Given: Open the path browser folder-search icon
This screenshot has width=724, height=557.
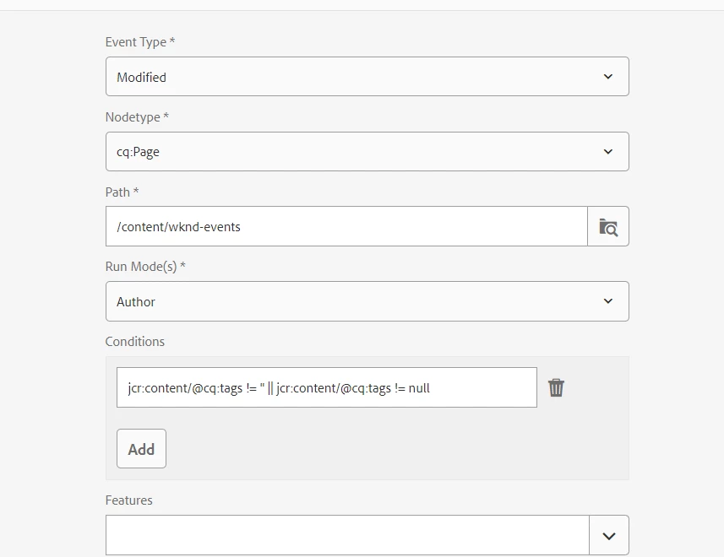Looking at the screenshot, I should [608, 227].
